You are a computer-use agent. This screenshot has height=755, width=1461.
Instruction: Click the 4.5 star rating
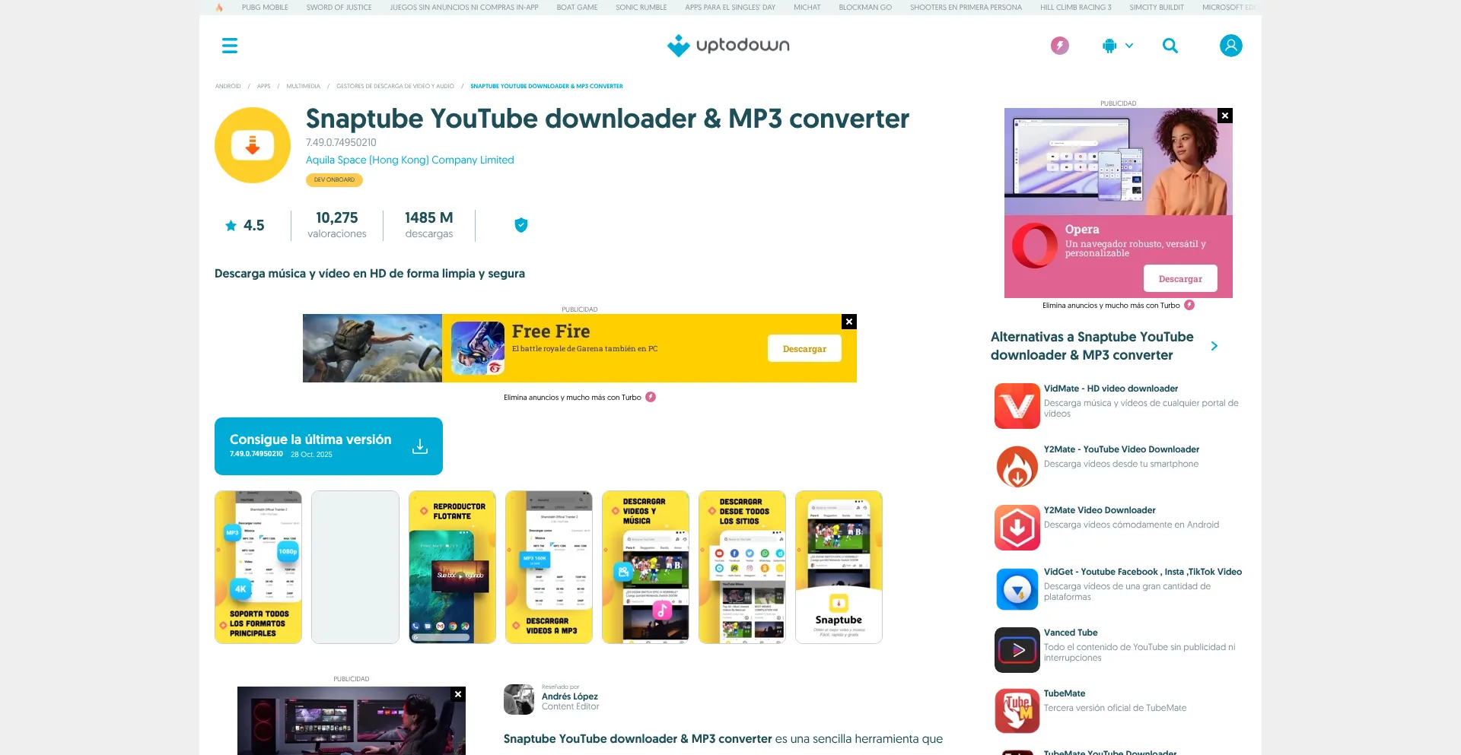tap(245, 226)
